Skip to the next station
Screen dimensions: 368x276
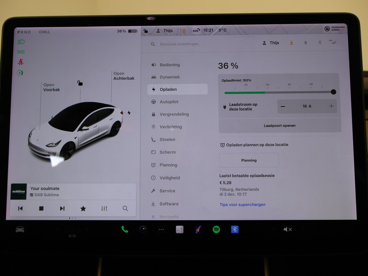62,208
